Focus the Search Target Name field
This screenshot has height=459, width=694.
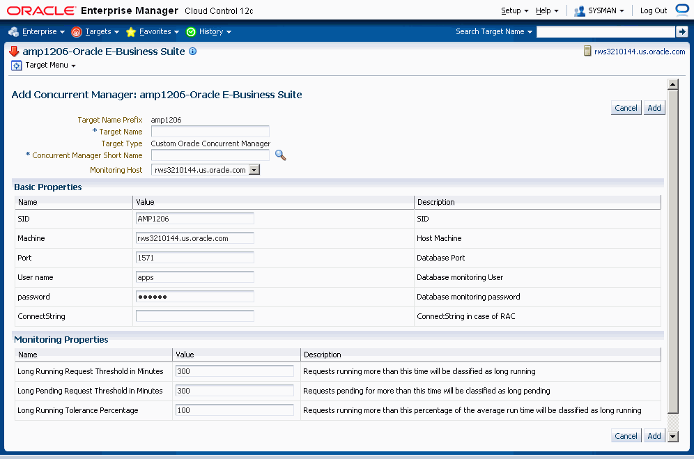coord(606,31)
